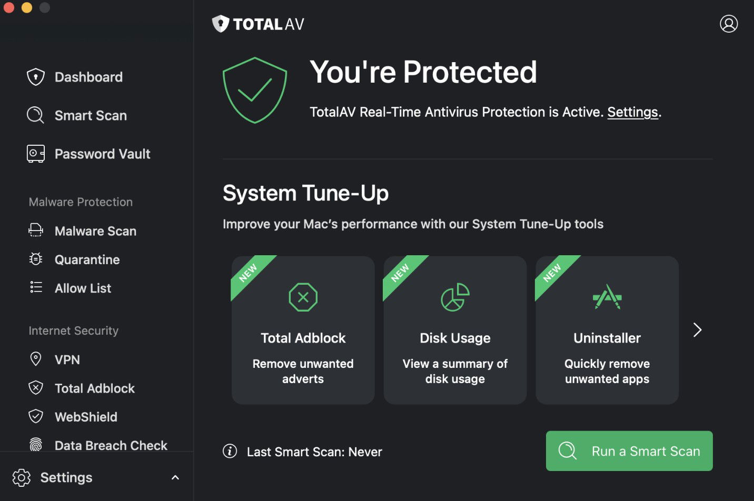Open the account profile icon
Image resolution: width=754 pixels, height=501 pixels.
(729, 24)
